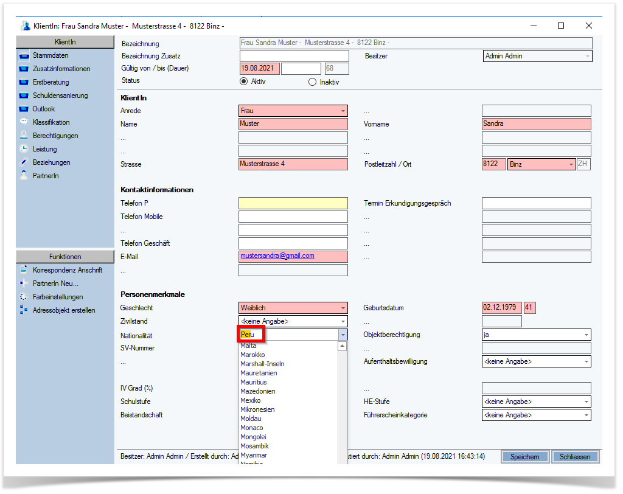Click the Bezeichnung Zusatz input field
Viewport: 623px width, 494px height.
pos(294,56)
